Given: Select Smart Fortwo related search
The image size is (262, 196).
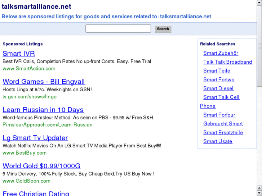Looking at the screenshot, I should (219, 79).
